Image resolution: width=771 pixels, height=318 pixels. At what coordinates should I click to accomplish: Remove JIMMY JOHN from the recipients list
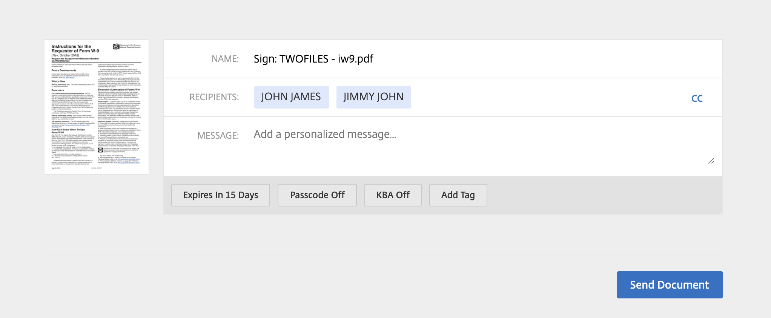click(x=373, y=97)
